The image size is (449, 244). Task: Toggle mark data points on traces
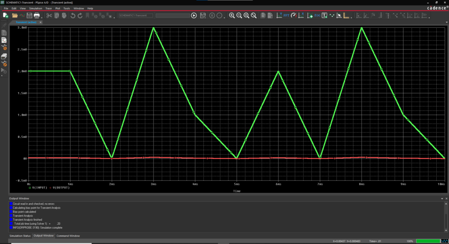332,15
